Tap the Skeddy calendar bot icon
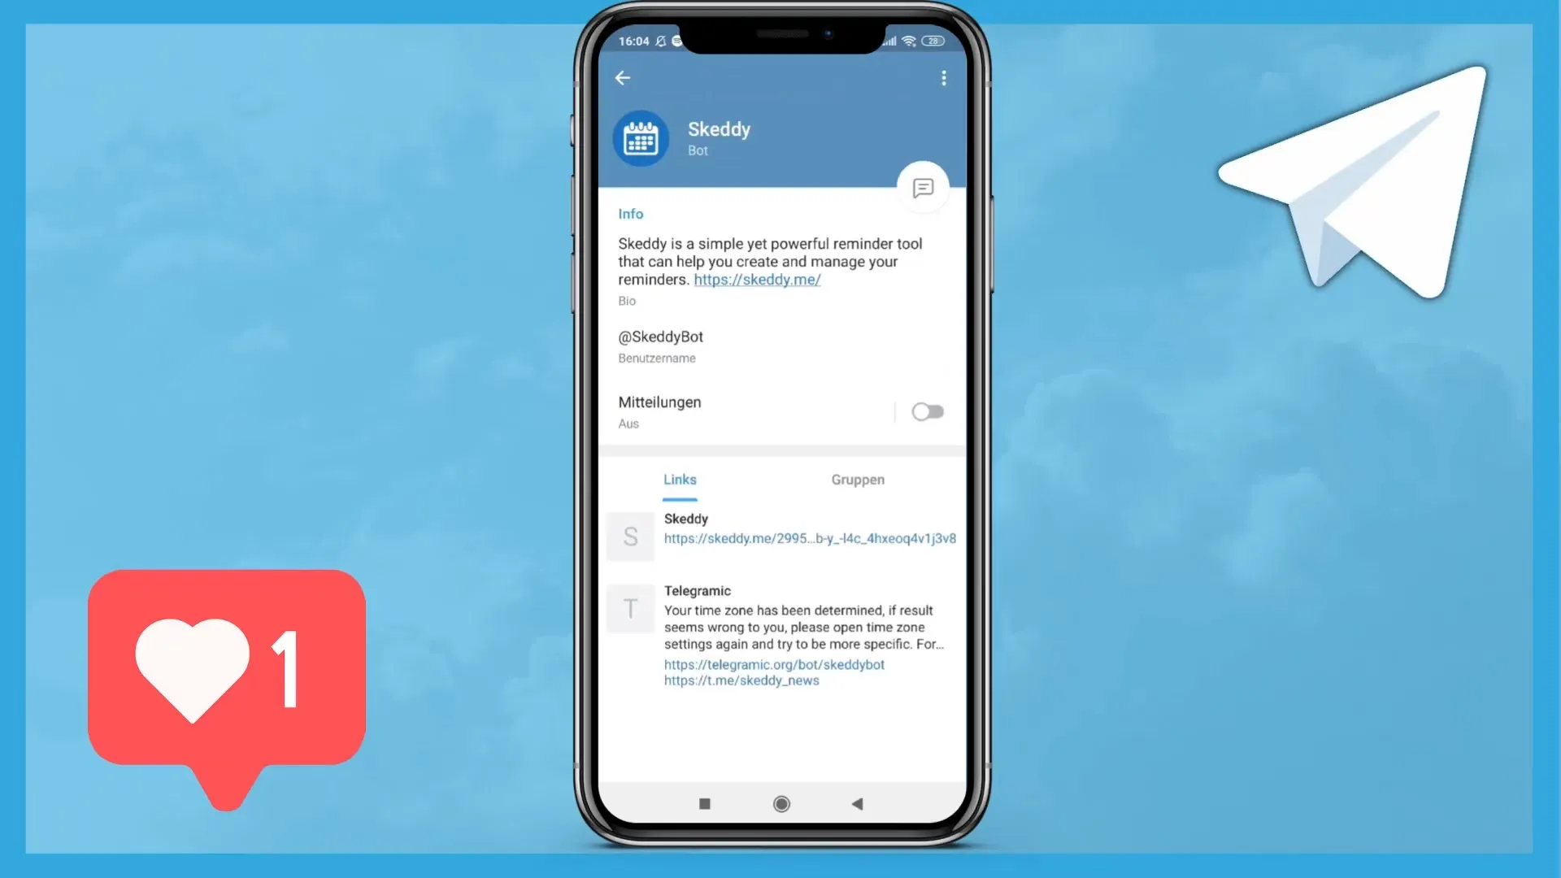 pyautogui.click(x=640, y=137)
